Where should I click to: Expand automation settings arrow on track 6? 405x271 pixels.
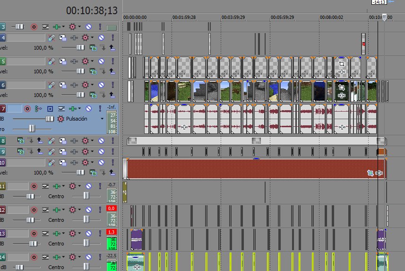pos(92,85)
